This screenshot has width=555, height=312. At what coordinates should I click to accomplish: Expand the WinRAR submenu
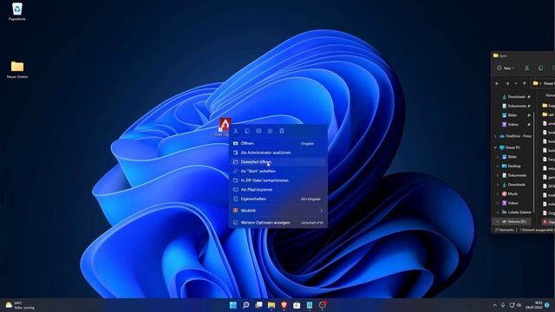tap(277, 211)
